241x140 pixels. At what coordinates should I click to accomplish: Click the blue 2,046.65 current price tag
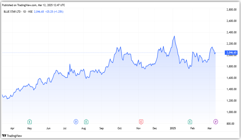(x=230, y=53)
